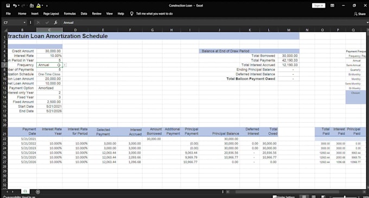Open Ribbon Display Options icon
Viewport: 369px width, 198px height.
[x=332, y=5]
